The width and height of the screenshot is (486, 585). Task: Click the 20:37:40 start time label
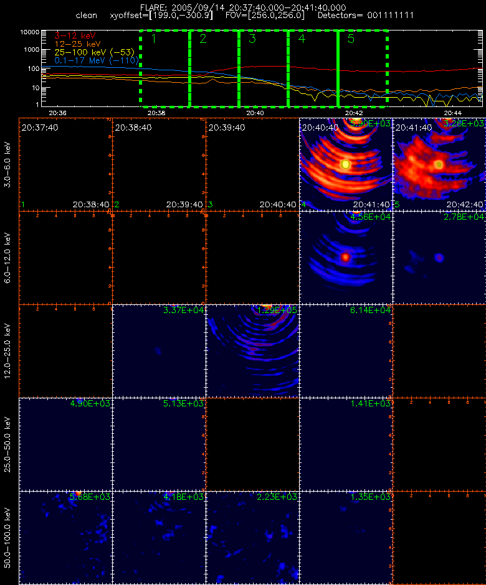tap(40, 128)
